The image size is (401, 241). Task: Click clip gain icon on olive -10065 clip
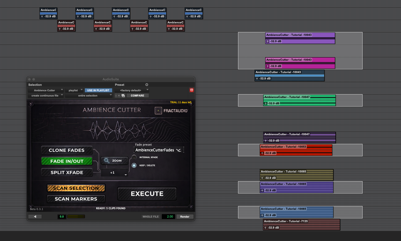tap(262, 178)
